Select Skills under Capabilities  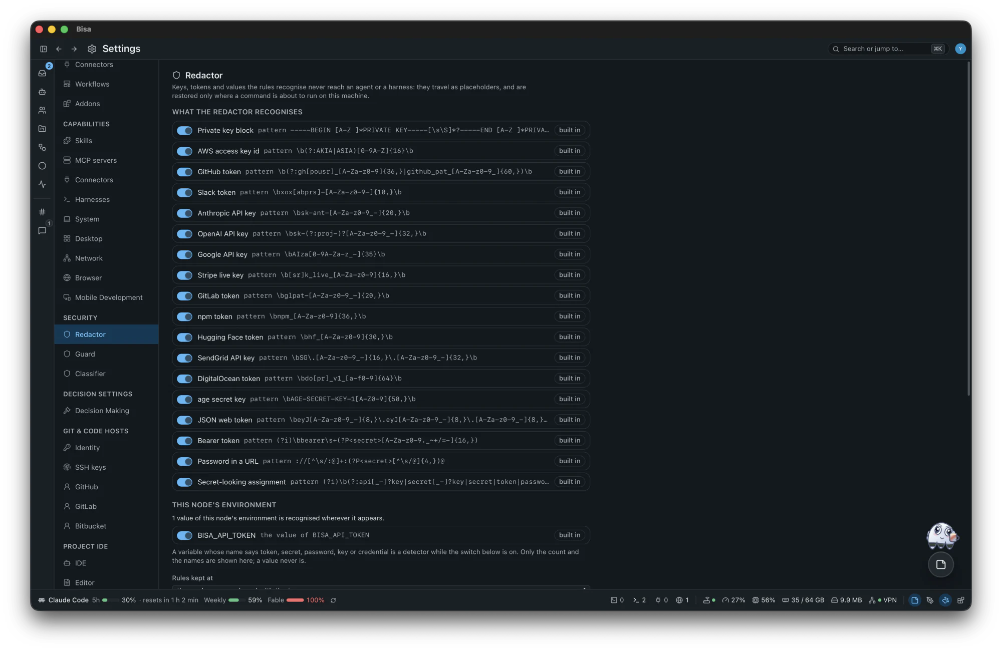tap(106, 141)
